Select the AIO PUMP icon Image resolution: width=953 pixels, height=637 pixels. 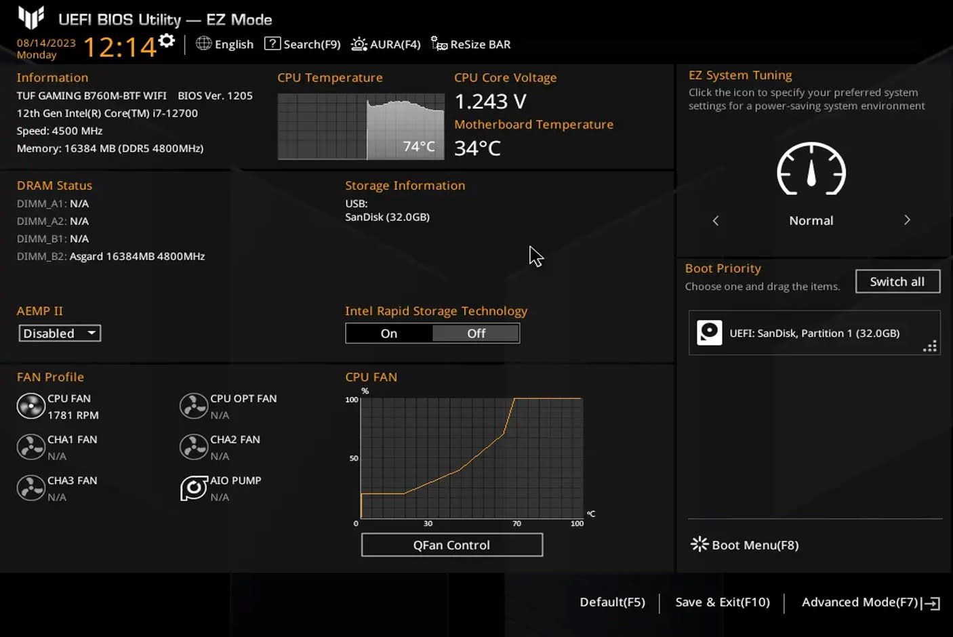pyautogui.click(x=194, y=488)
